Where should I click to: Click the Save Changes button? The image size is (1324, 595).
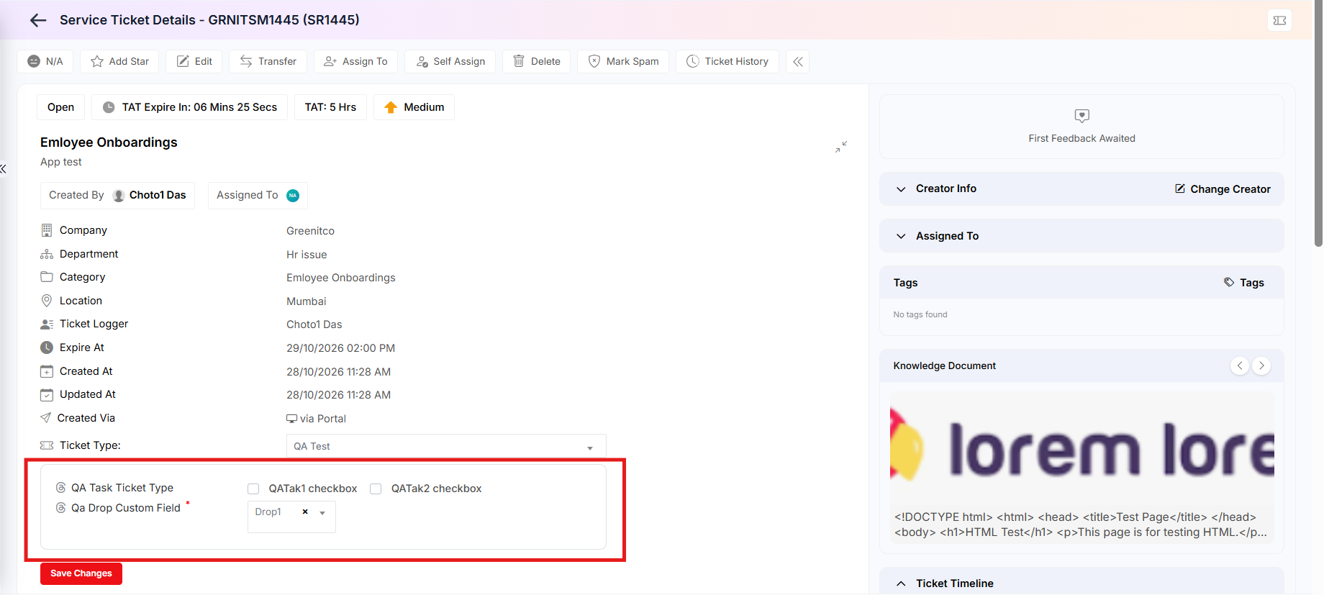pos(81,573)
